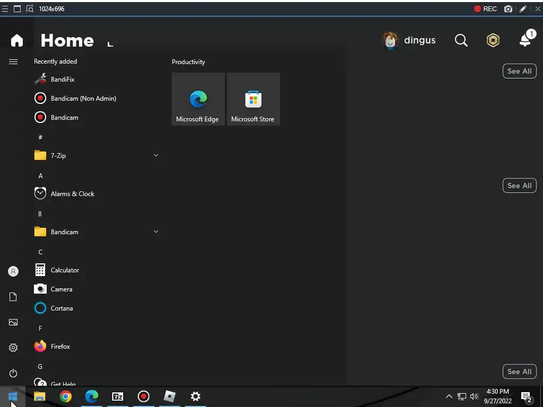Open 7-Zip on the taskbar
Screen dimensions: 543x407
click(x=117, y=396)
